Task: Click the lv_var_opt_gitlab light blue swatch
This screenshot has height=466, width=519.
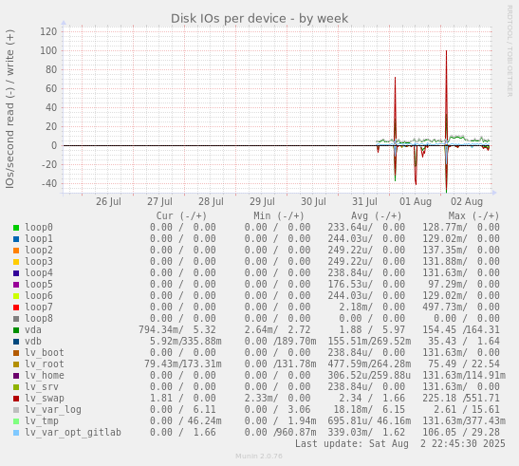Action: coord(16,433)
